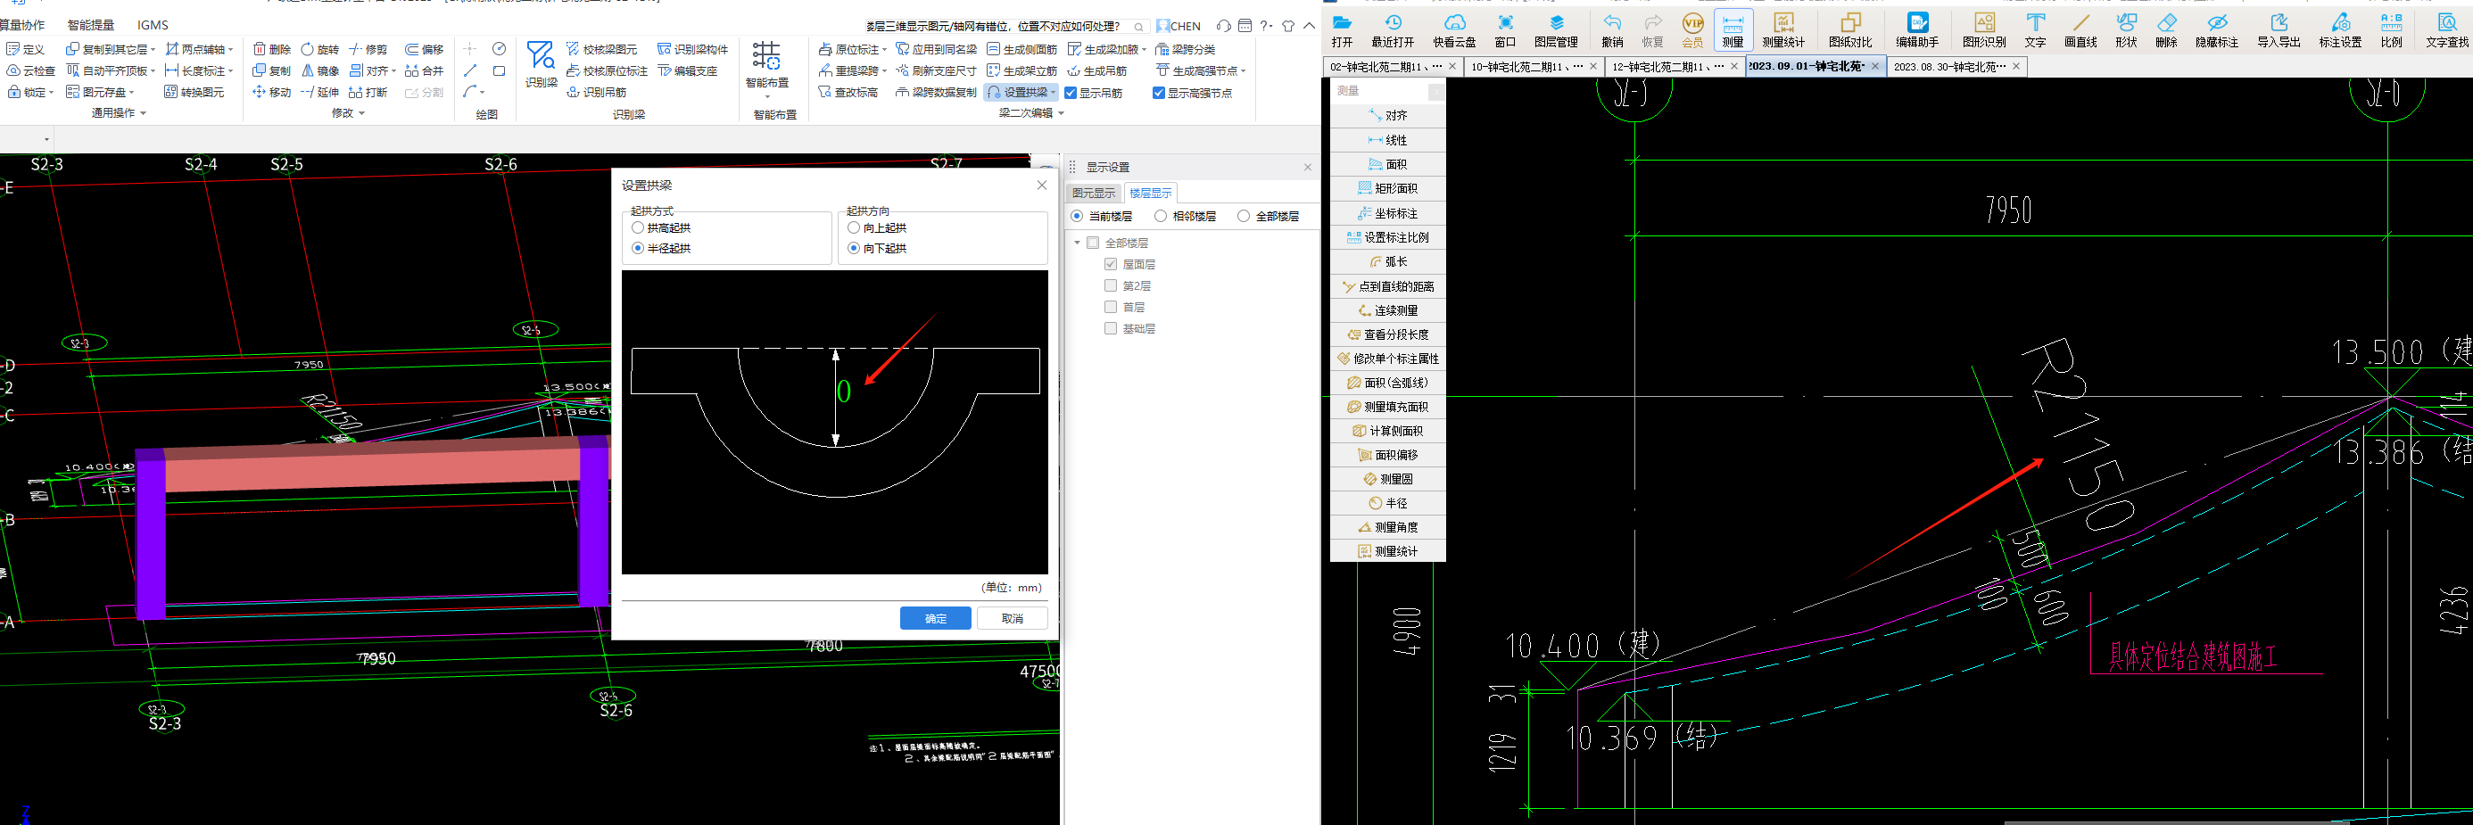Select 相邻楼层 radio in 显示设置
Screen dimensions: 2473x825
tap(1186, 217)
